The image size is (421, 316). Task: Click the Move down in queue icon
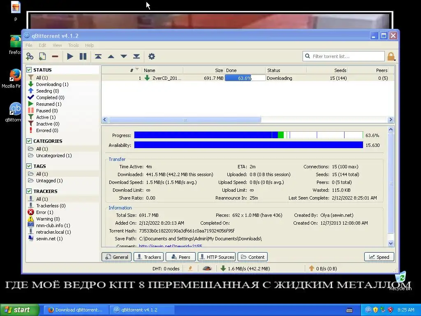coord(123,56)
